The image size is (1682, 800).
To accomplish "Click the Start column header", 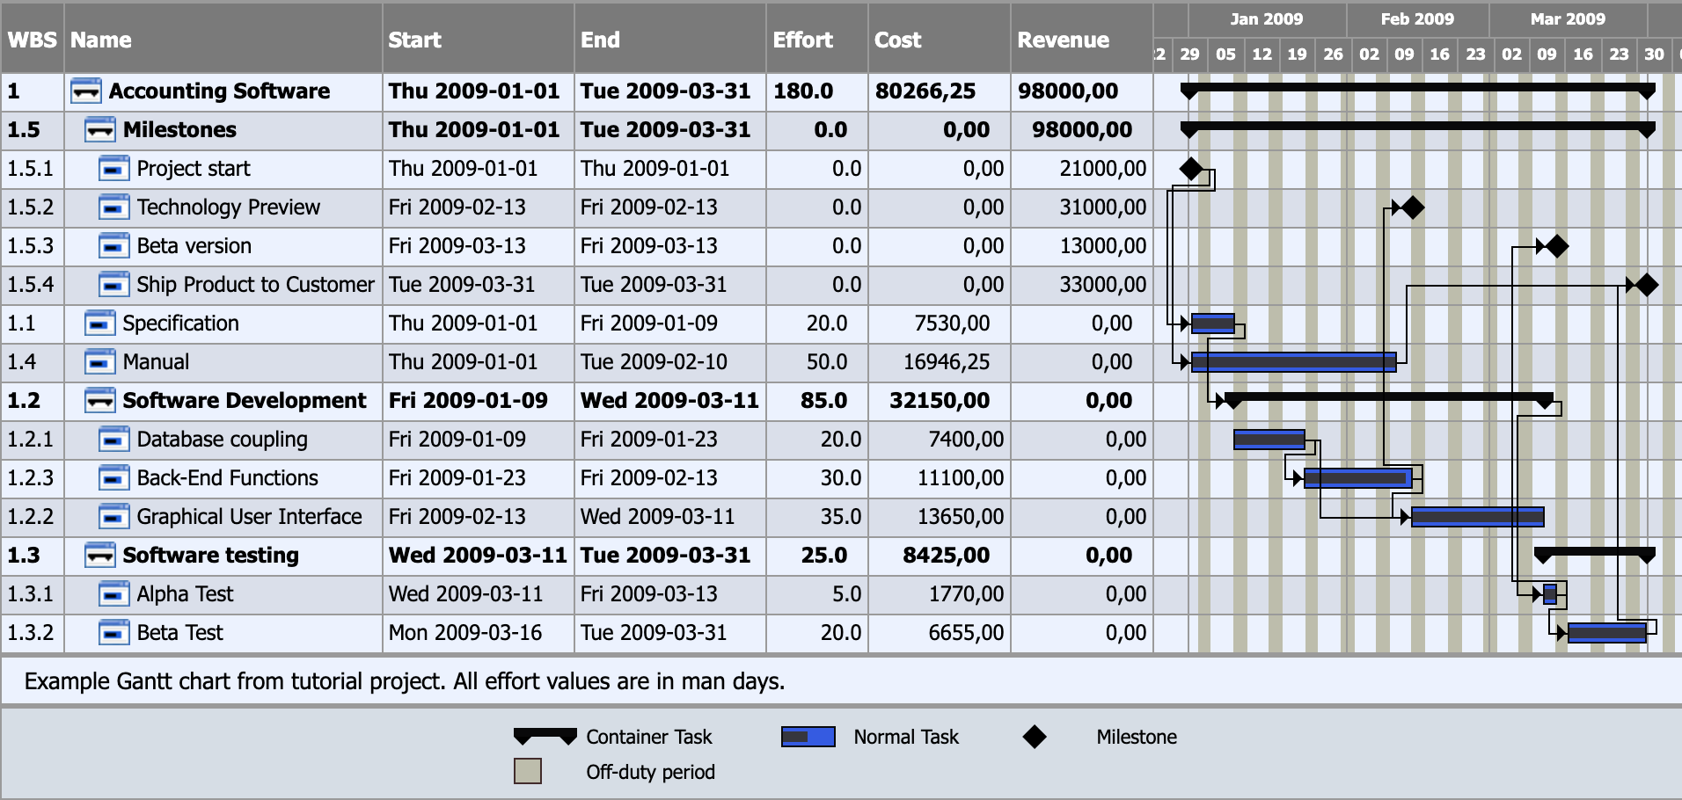I will [x=479, y=40].
